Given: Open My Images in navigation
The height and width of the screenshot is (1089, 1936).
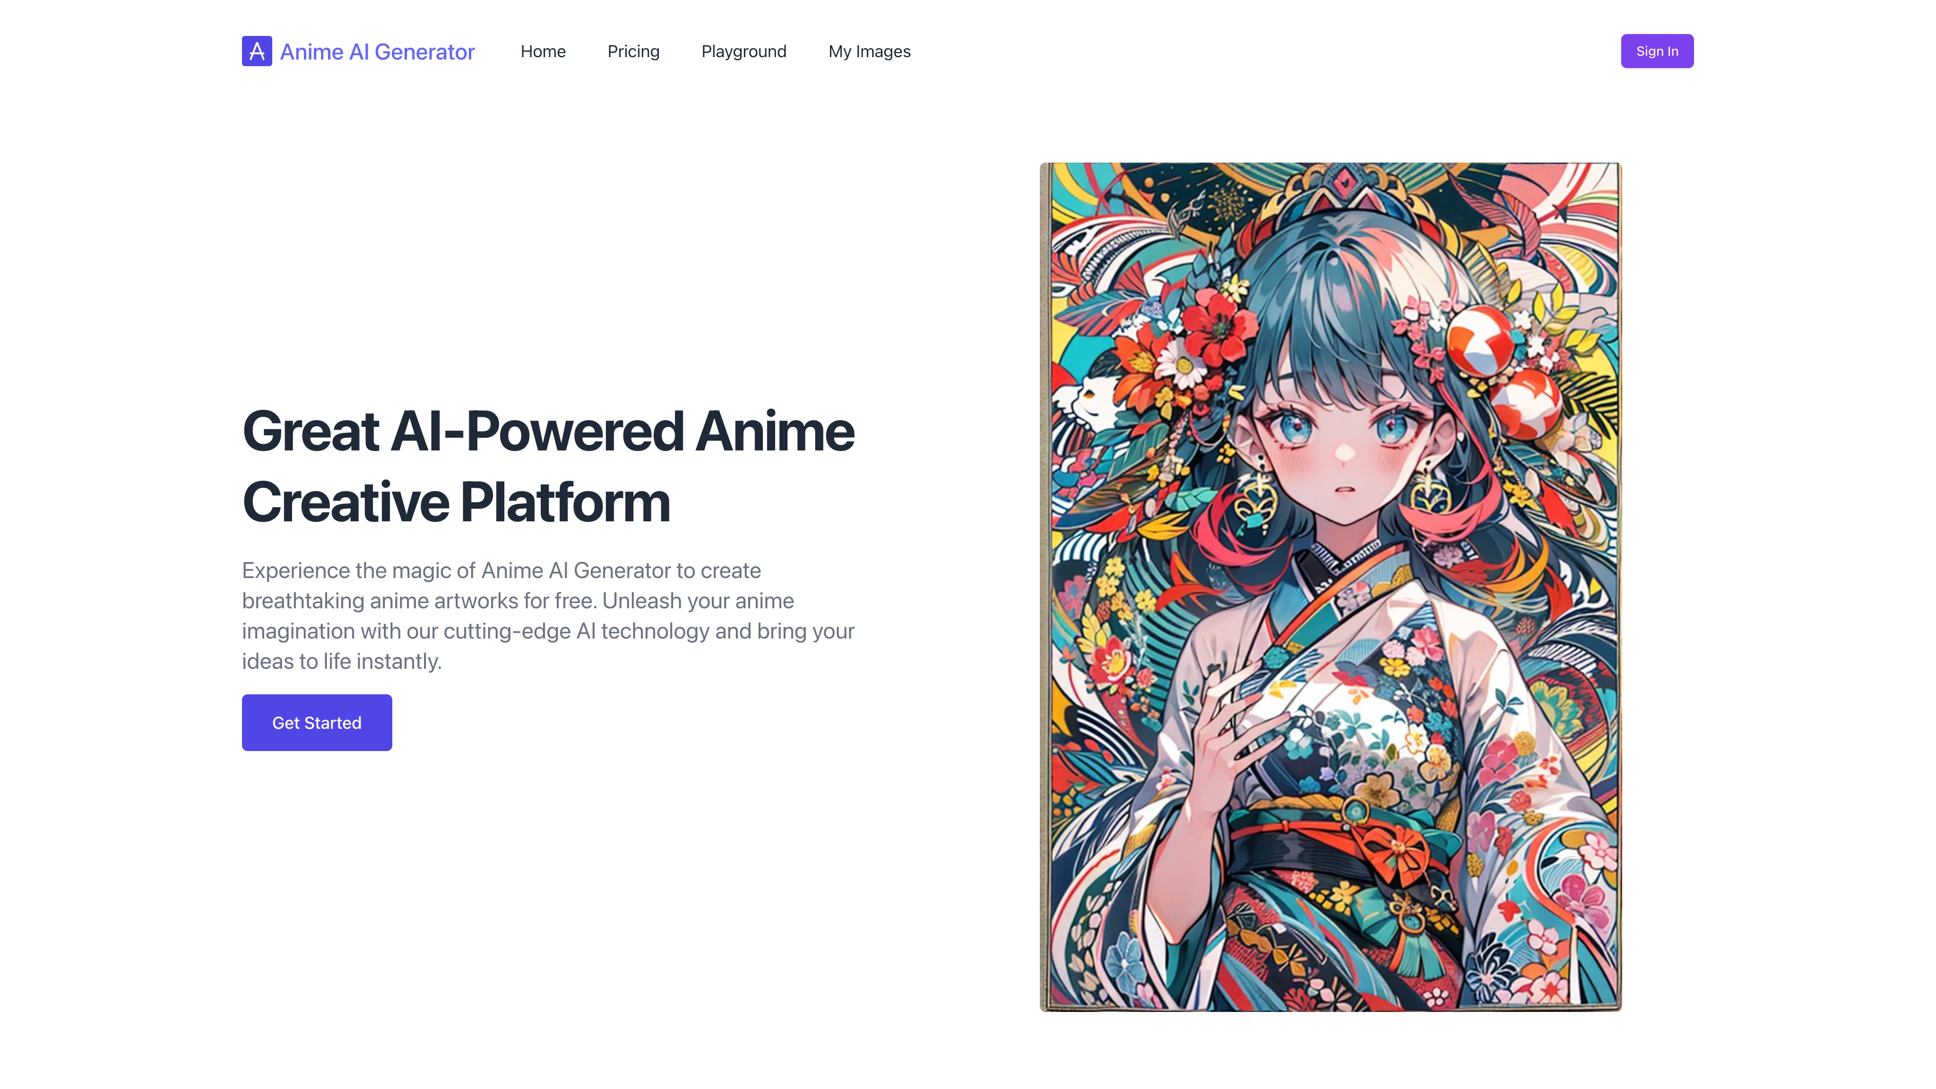Looking at the screenshot, I should 869,51.
